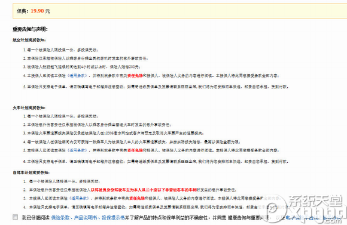Click red 责任免除 text under 航空计划

(x=135, y=76)
